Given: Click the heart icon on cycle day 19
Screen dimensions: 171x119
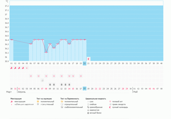Looking at the screenshot, I should point(81,76).
